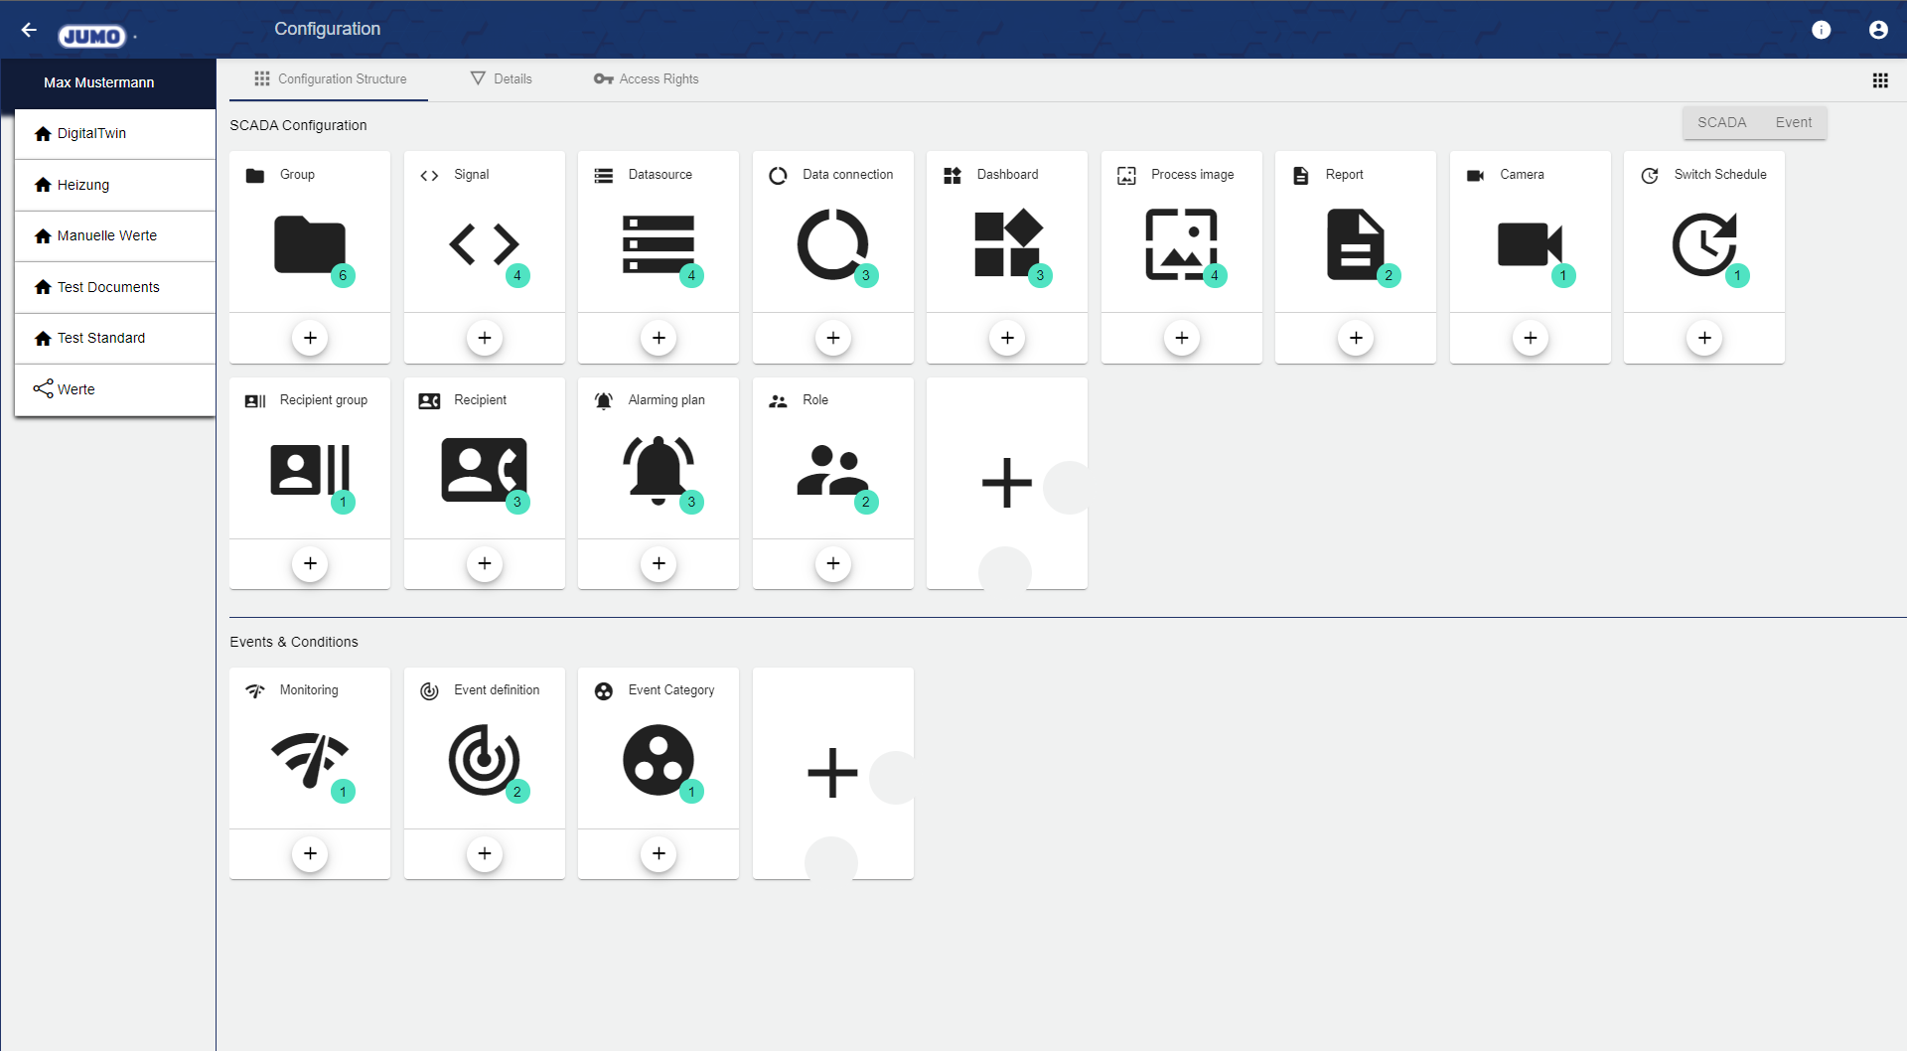
Task: Switch to the Details tab
Action: pyautogui.click(x=502, y=79)
